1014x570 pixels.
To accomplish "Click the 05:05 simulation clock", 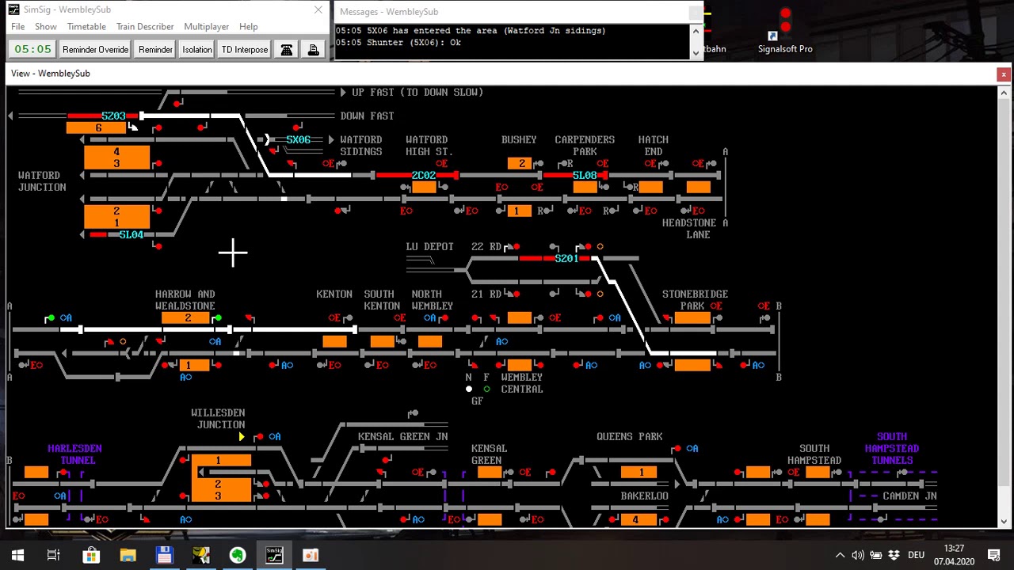I will (32, 49).
